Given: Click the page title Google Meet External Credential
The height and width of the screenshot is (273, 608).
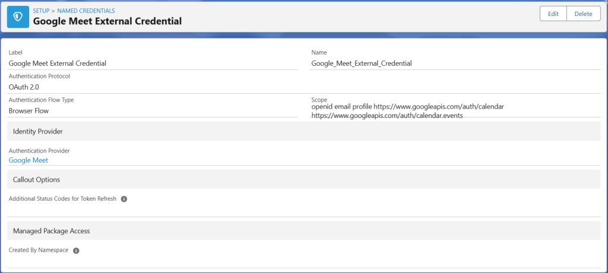Looking at the screenshot, I should click(x=107, y=21).
